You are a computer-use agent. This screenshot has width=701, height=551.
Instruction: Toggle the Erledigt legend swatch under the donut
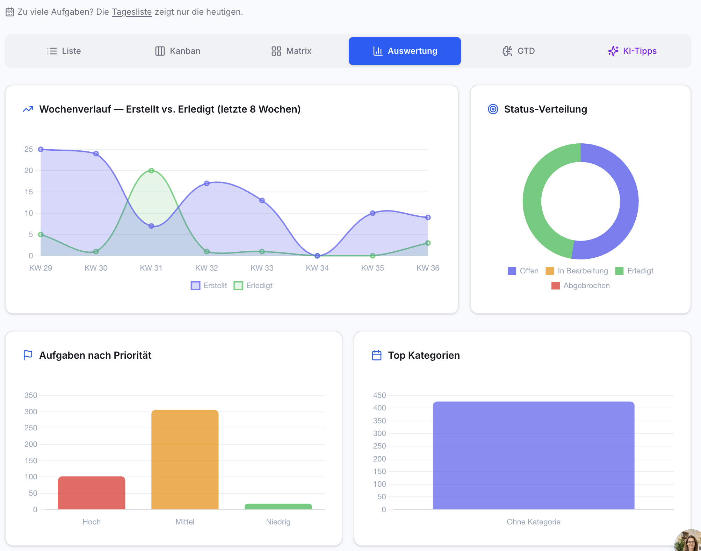coord(619,271)
